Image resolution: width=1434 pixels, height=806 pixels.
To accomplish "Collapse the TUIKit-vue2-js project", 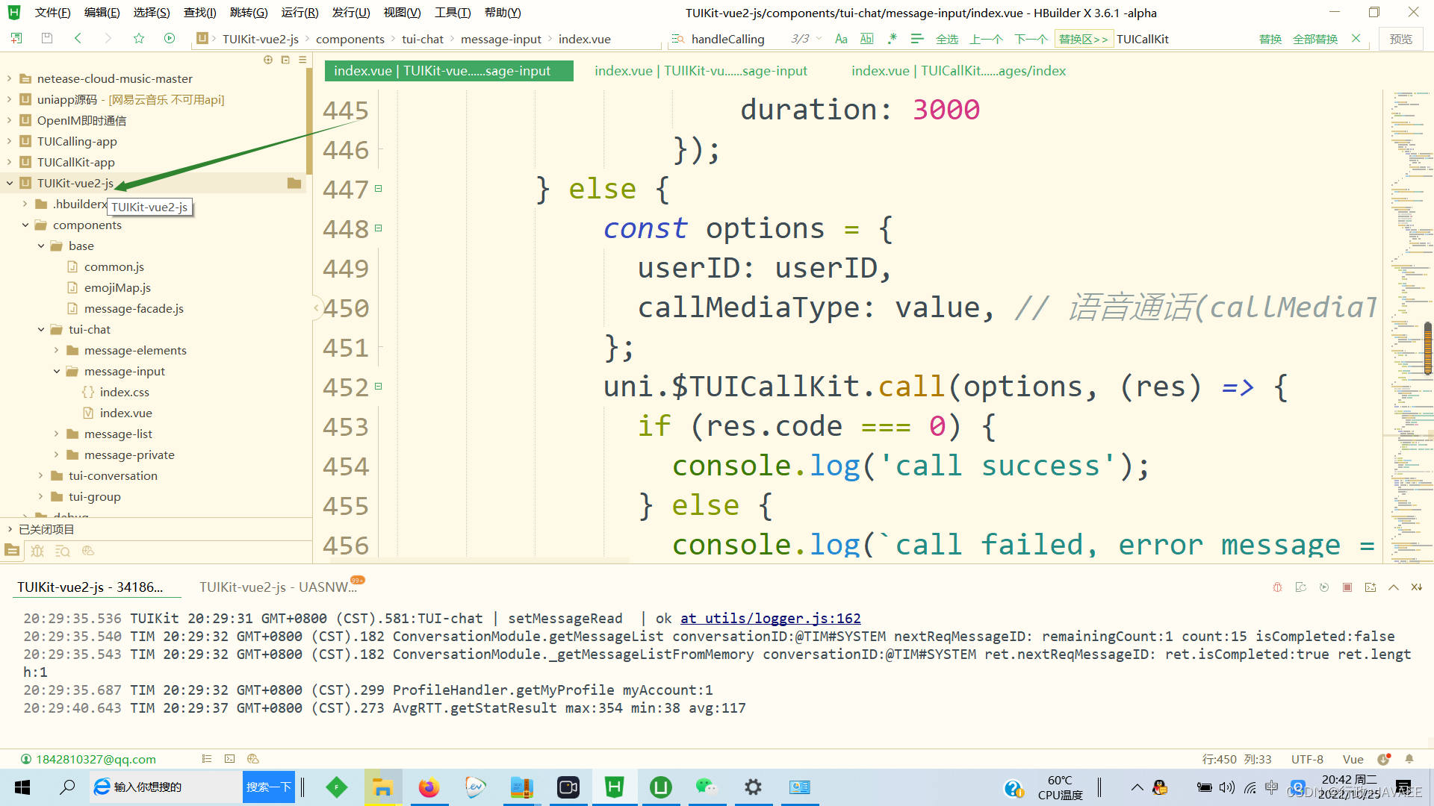I will point(10,183).
